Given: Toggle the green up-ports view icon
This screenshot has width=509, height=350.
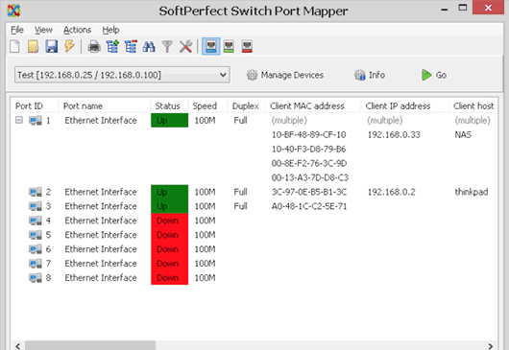Looking at the screenshot, I should [x=229, y=46].
